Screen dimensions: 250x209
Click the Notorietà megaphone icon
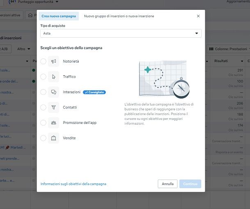pos(54,61)
